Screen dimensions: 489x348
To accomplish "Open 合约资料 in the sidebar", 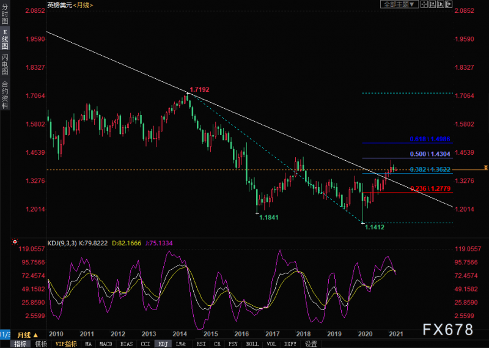I will [5, 95].
